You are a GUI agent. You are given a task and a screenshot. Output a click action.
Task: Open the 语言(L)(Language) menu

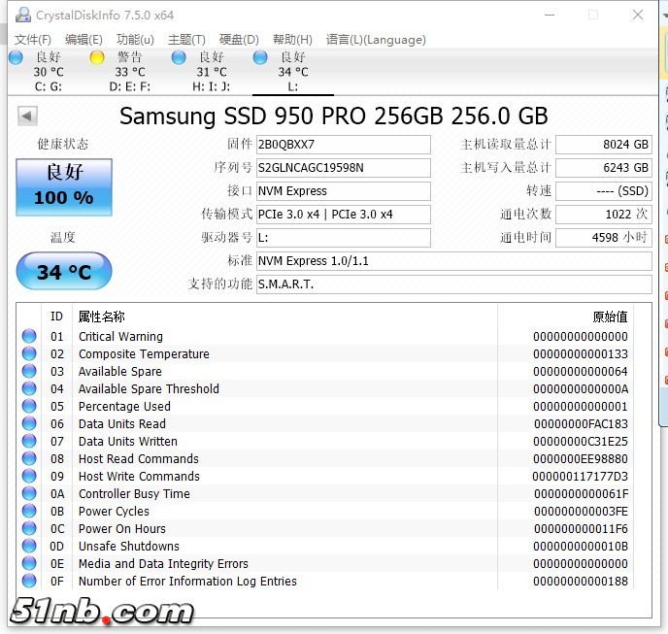point(376,40)
